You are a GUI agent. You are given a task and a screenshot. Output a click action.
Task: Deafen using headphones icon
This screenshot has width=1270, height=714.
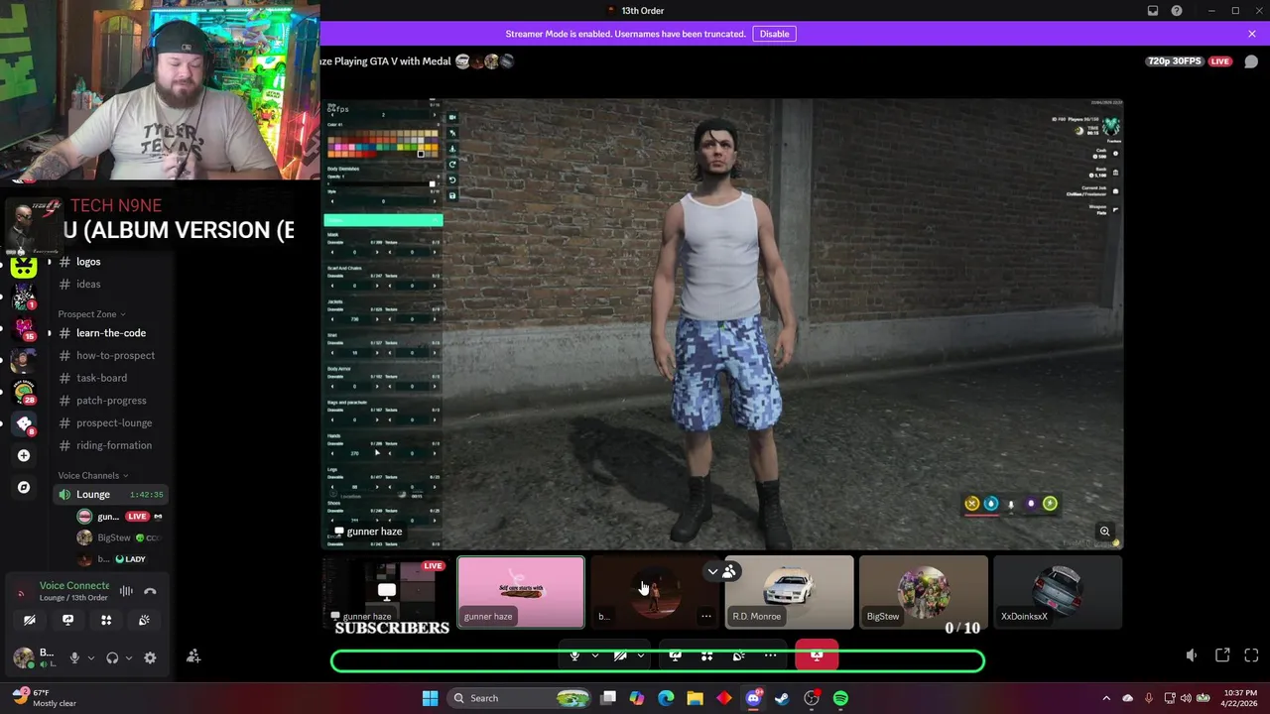[x=112, y=657]
